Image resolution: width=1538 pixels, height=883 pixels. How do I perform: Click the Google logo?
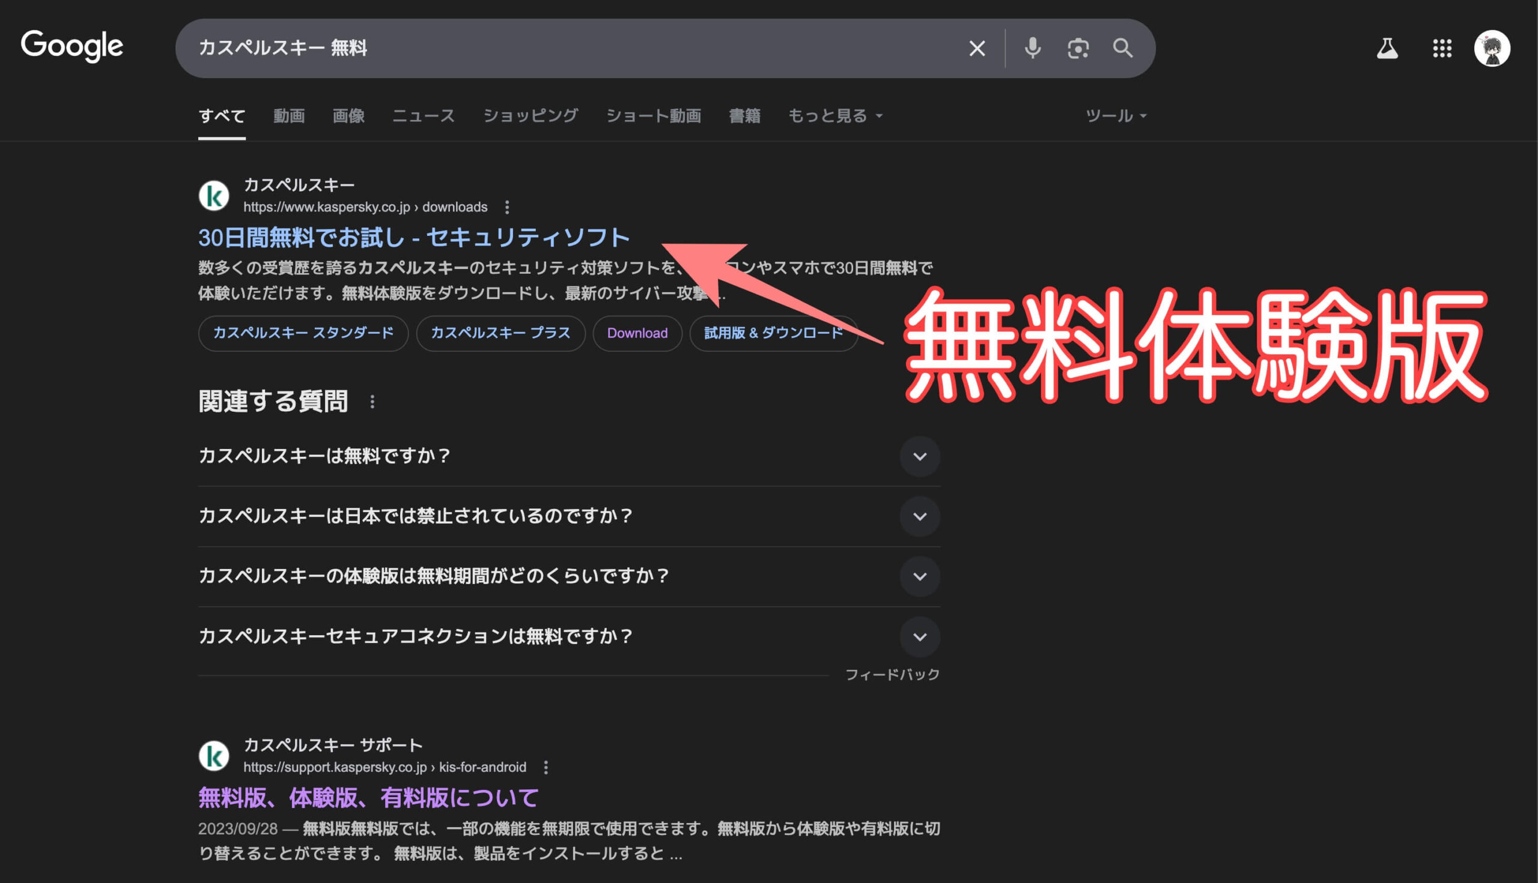[71, 47]
